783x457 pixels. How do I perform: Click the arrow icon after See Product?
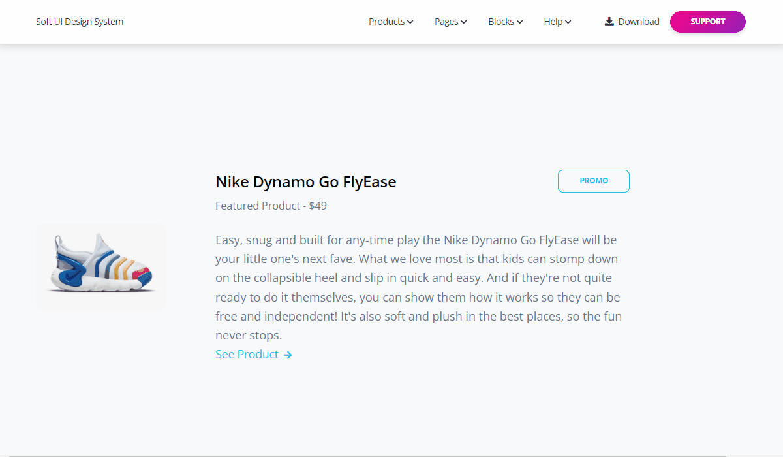pos(288,355)
